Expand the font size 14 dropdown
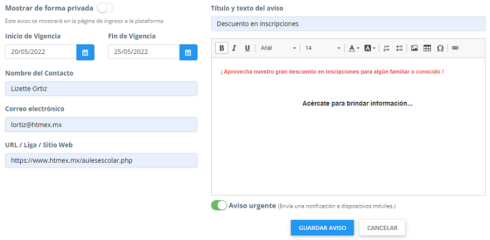This screenshot has width=490, height=240. coord(322,48)
